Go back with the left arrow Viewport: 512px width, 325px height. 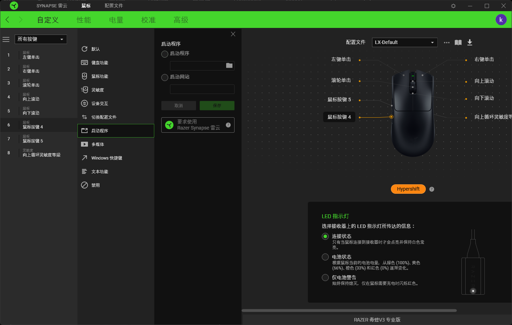click(x=7, y=20)
